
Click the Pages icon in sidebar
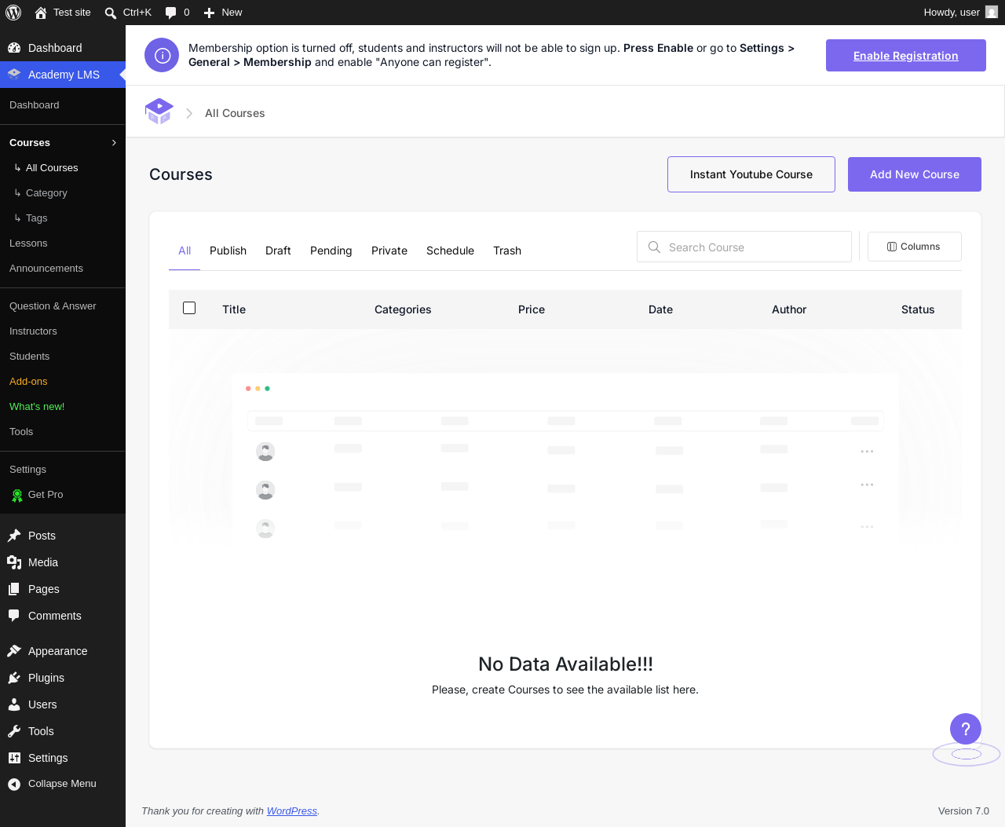[14, 589]
